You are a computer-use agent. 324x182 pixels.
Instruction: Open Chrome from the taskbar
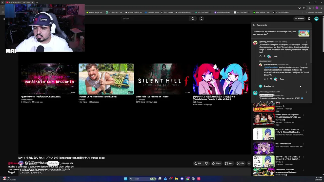click(188, 179)
